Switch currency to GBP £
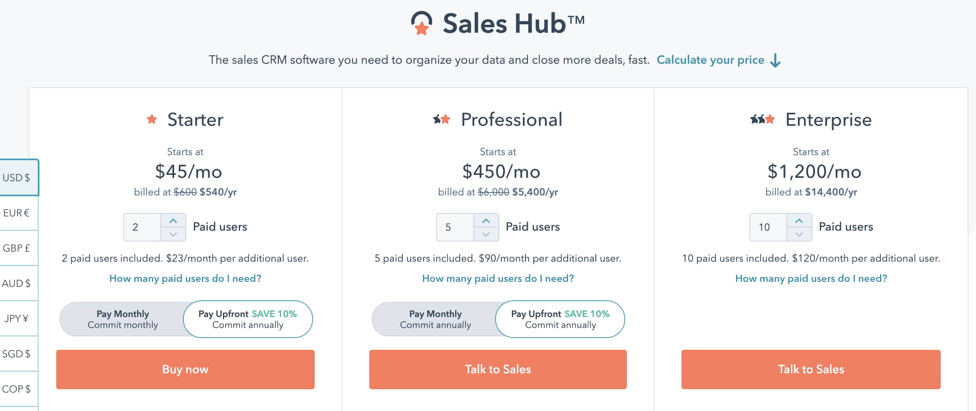The height and width of the screenshot is (411, 976). pyautogui.click(x=17, y=248)
